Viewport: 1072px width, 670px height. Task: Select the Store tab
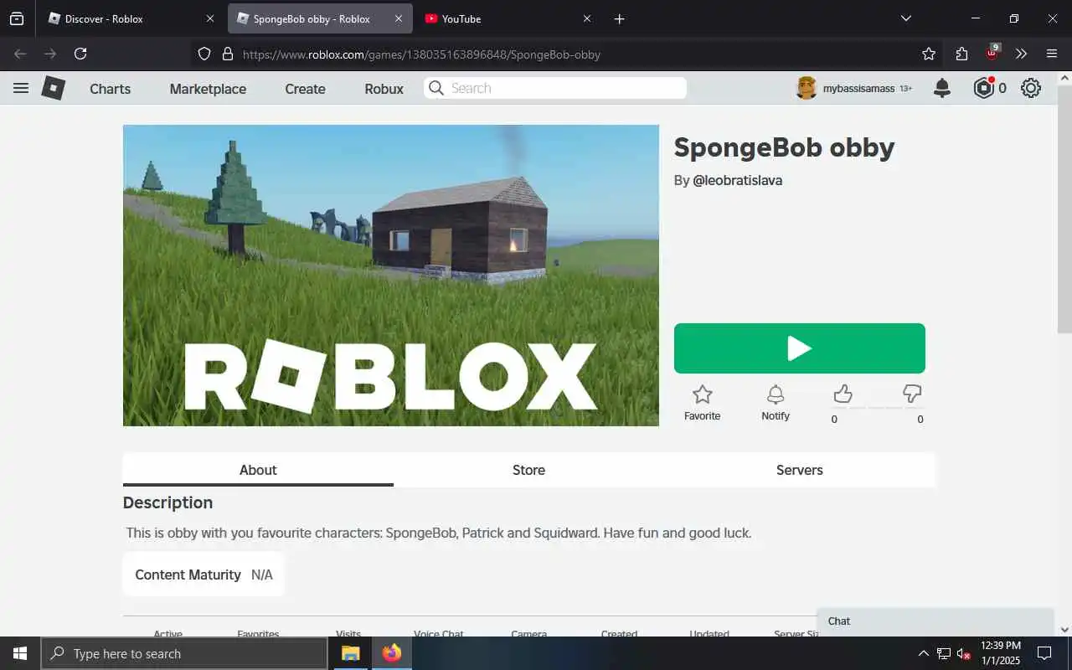[528, 470]
